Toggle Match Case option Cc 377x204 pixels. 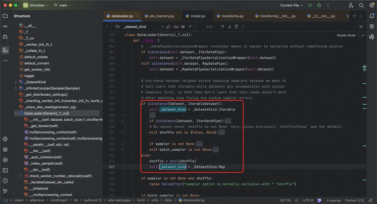click(x=176, y=27)
